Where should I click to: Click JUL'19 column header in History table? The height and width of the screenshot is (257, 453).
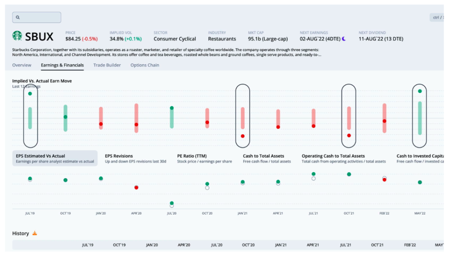click(x=88, y=245)
